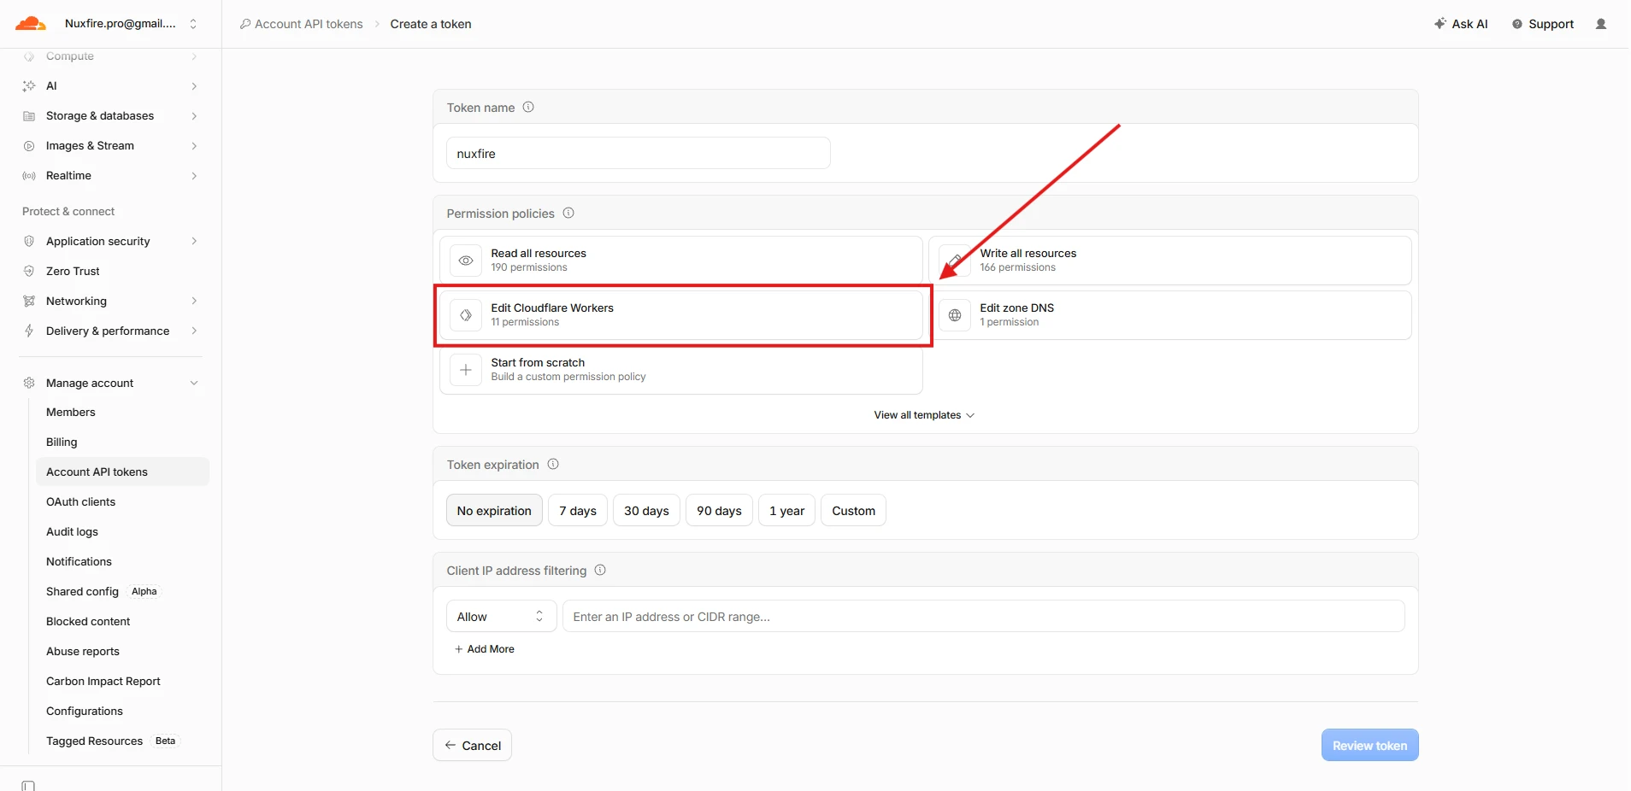Expand the Realtime section
Screen dimensions: 1631x791
pos(194,176)
